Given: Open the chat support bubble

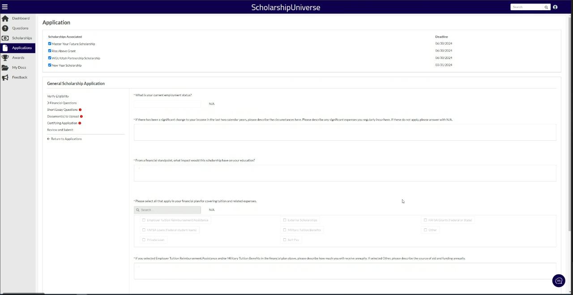Looking at the screenshot, I should click(x=559, y=281).
